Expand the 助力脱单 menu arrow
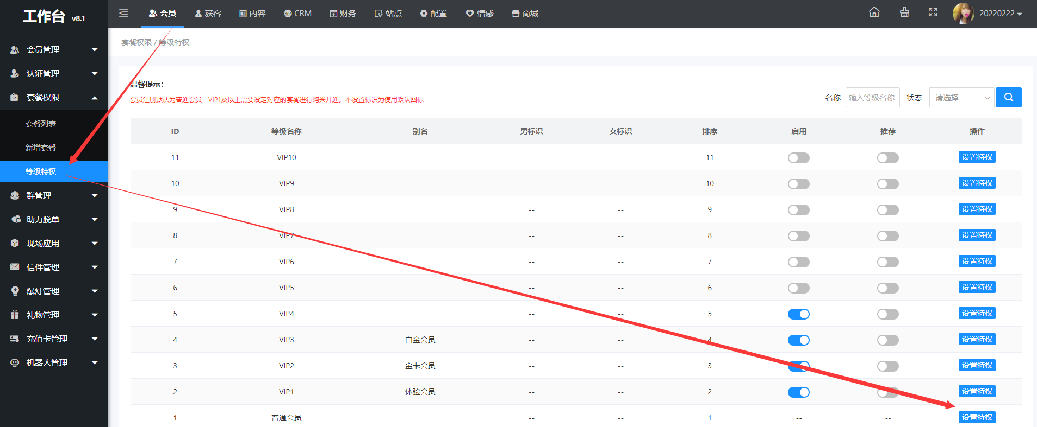This screenshot has width=1037, height=427. click(95, 219)
